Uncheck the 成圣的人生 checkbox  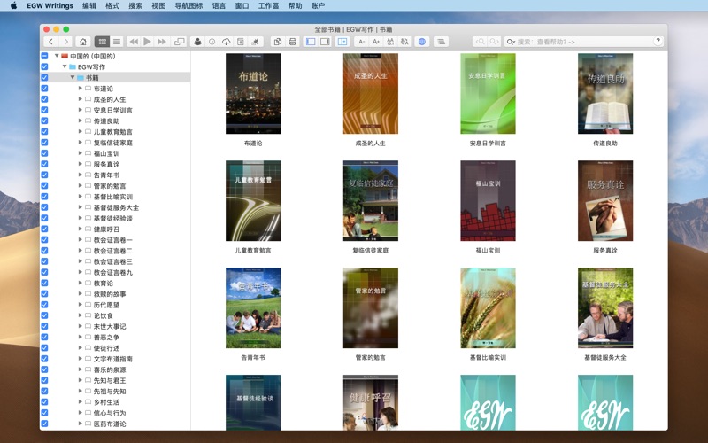point(44,99)
